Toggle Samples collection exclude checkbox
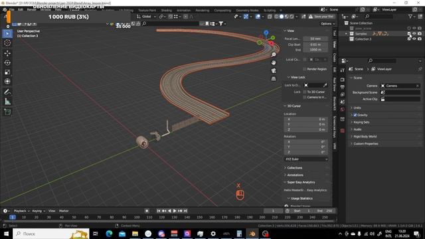The width and height of the screenshot is (425, 239). [409, 34]
